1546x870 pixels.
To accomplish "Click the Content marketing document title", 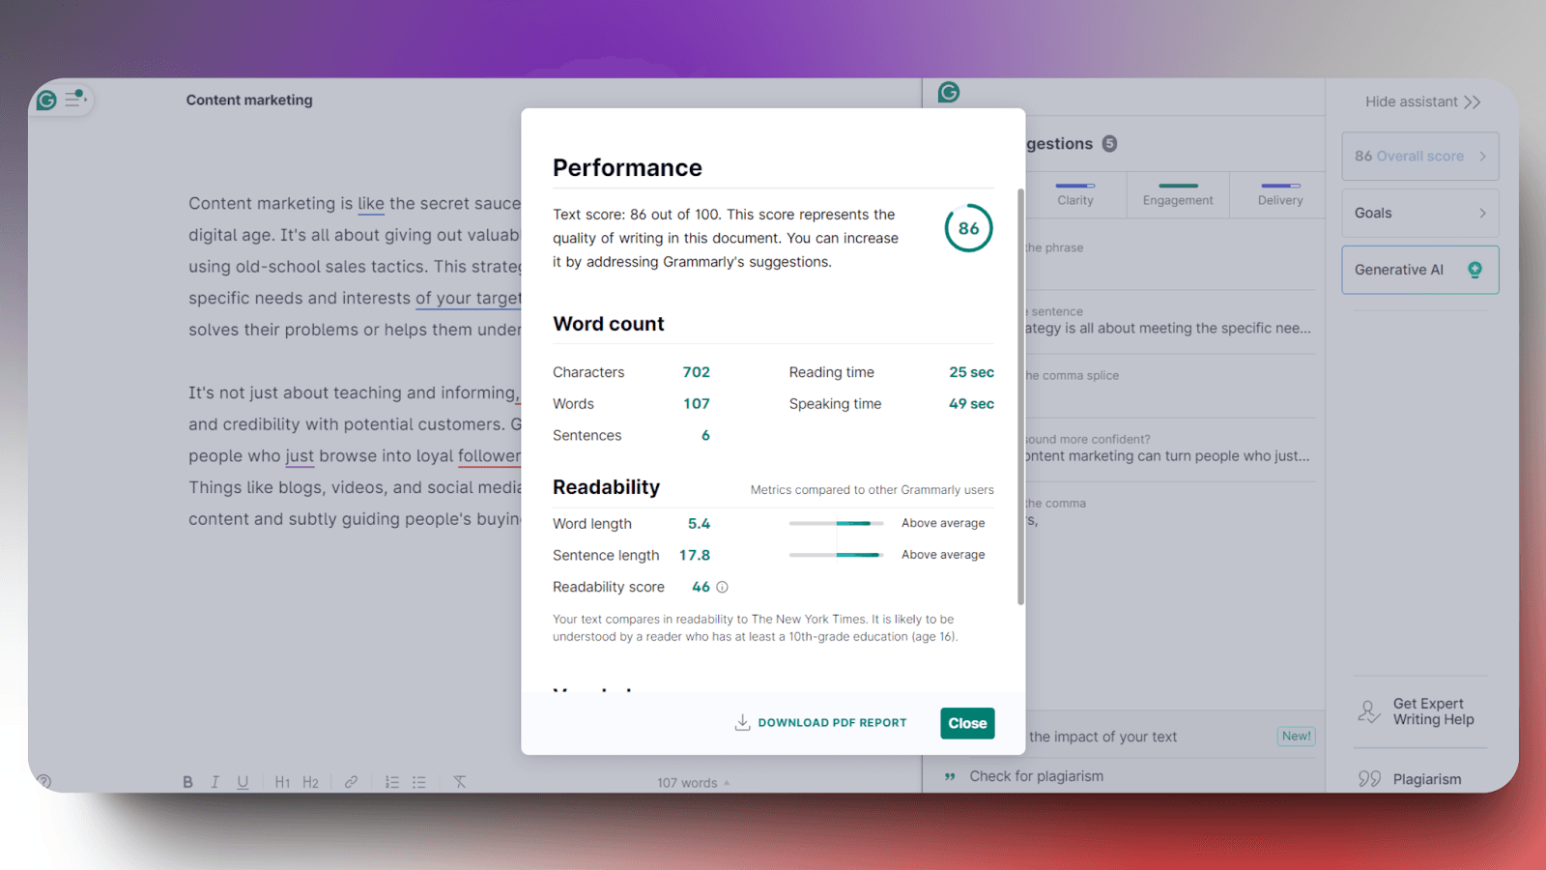I will [x=249, y=100].
